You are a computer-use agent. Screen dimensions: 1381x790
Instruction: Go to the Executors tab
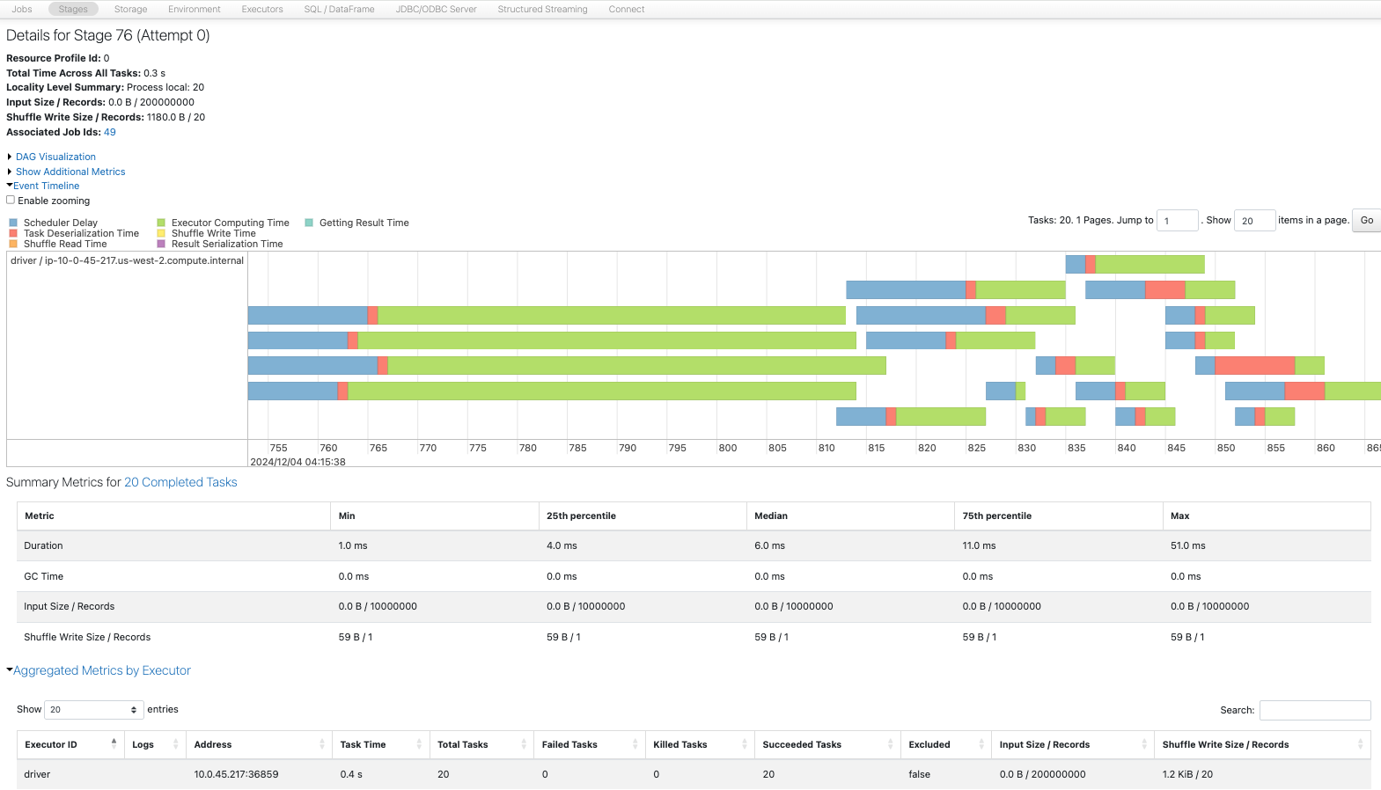(262, 9)
